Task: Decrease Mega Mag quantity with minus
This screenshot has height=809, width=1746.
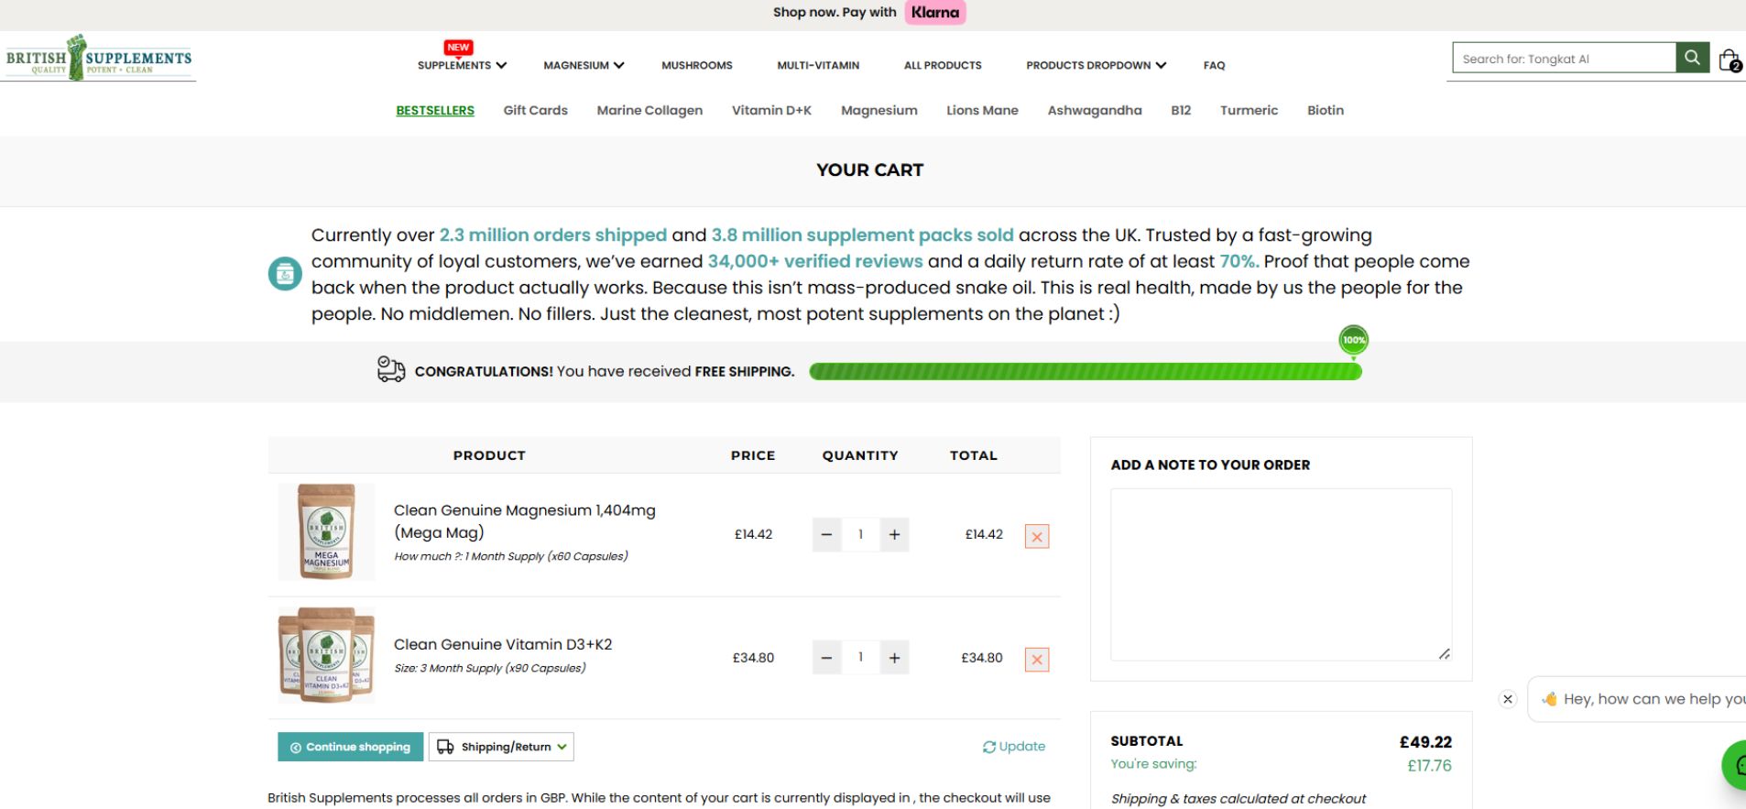Action: click(826, 535)
